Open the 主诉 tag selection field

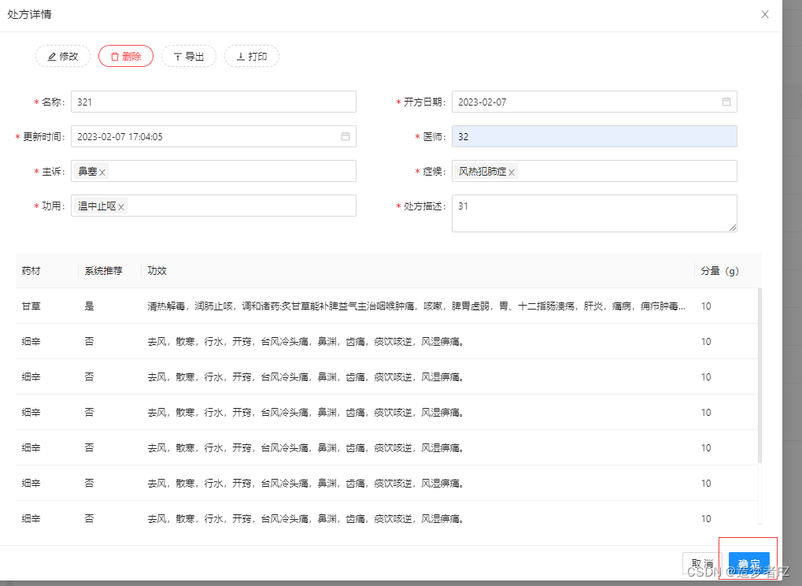(x=236, y=171)
